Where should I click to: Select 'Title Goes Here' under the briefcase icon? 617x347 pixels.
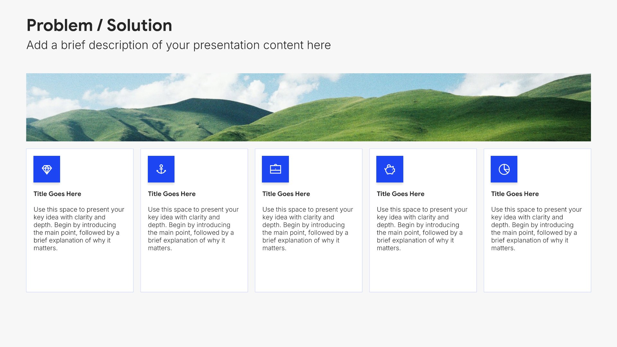[286, 194]
